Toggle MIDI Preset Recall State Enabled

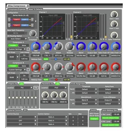(x=94, y=119)
